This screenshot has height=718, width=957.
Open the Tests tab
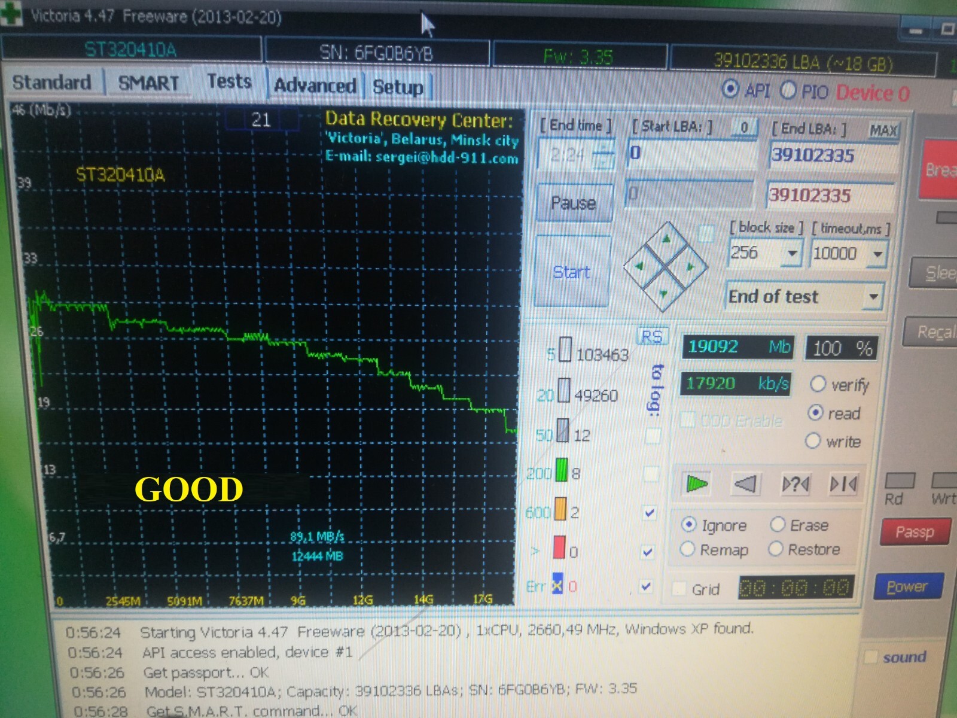point(229,81)
